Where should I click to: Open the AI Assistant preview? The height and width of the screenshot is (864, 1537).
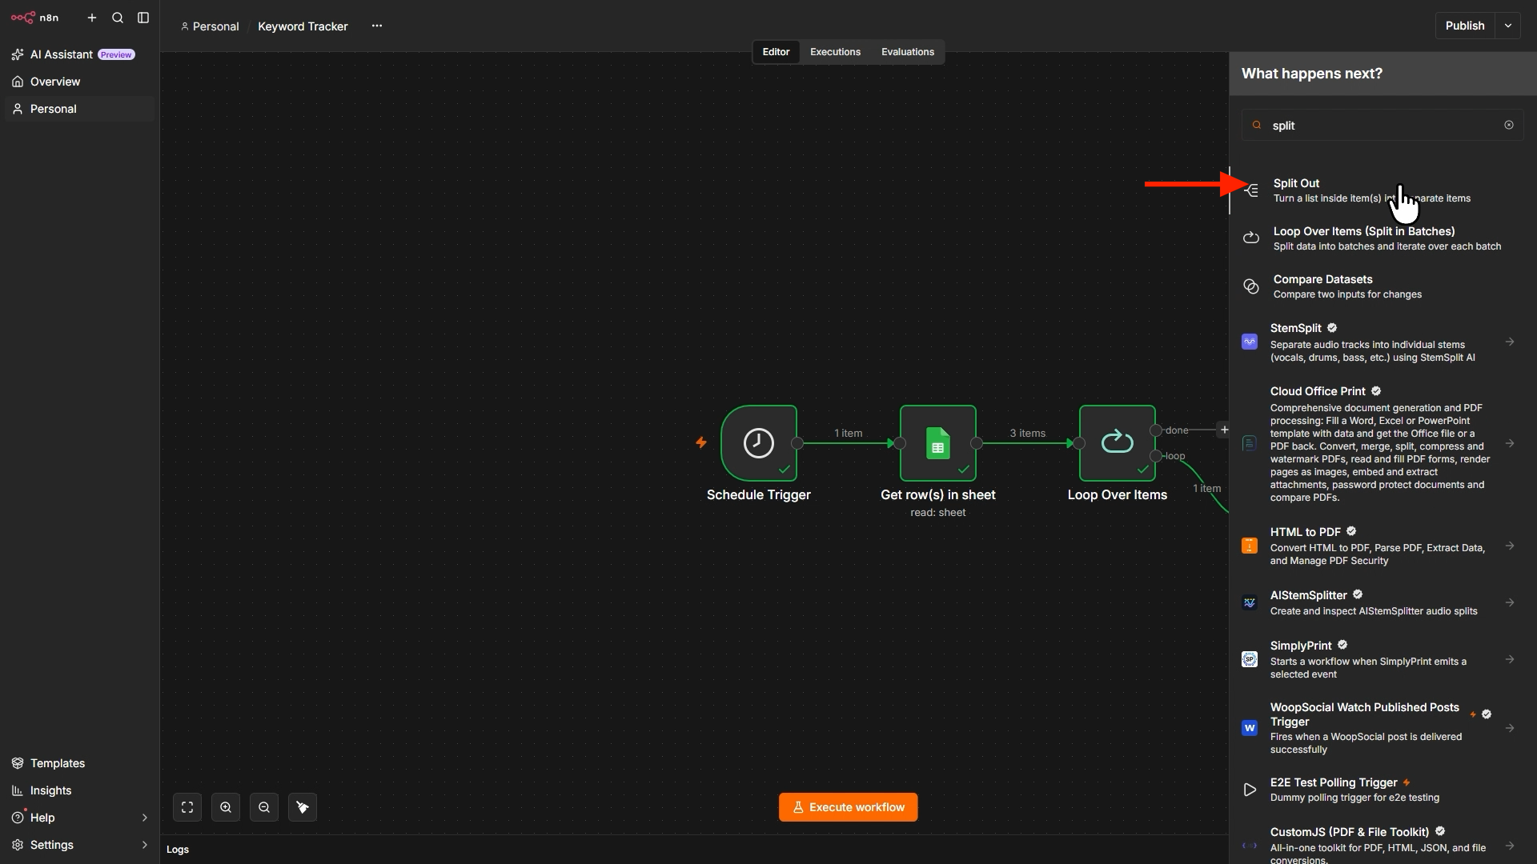click(x=79, y=54)
